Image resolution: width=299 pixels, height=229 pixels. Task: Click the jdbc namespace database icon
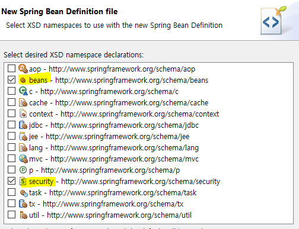coord(23,125)
